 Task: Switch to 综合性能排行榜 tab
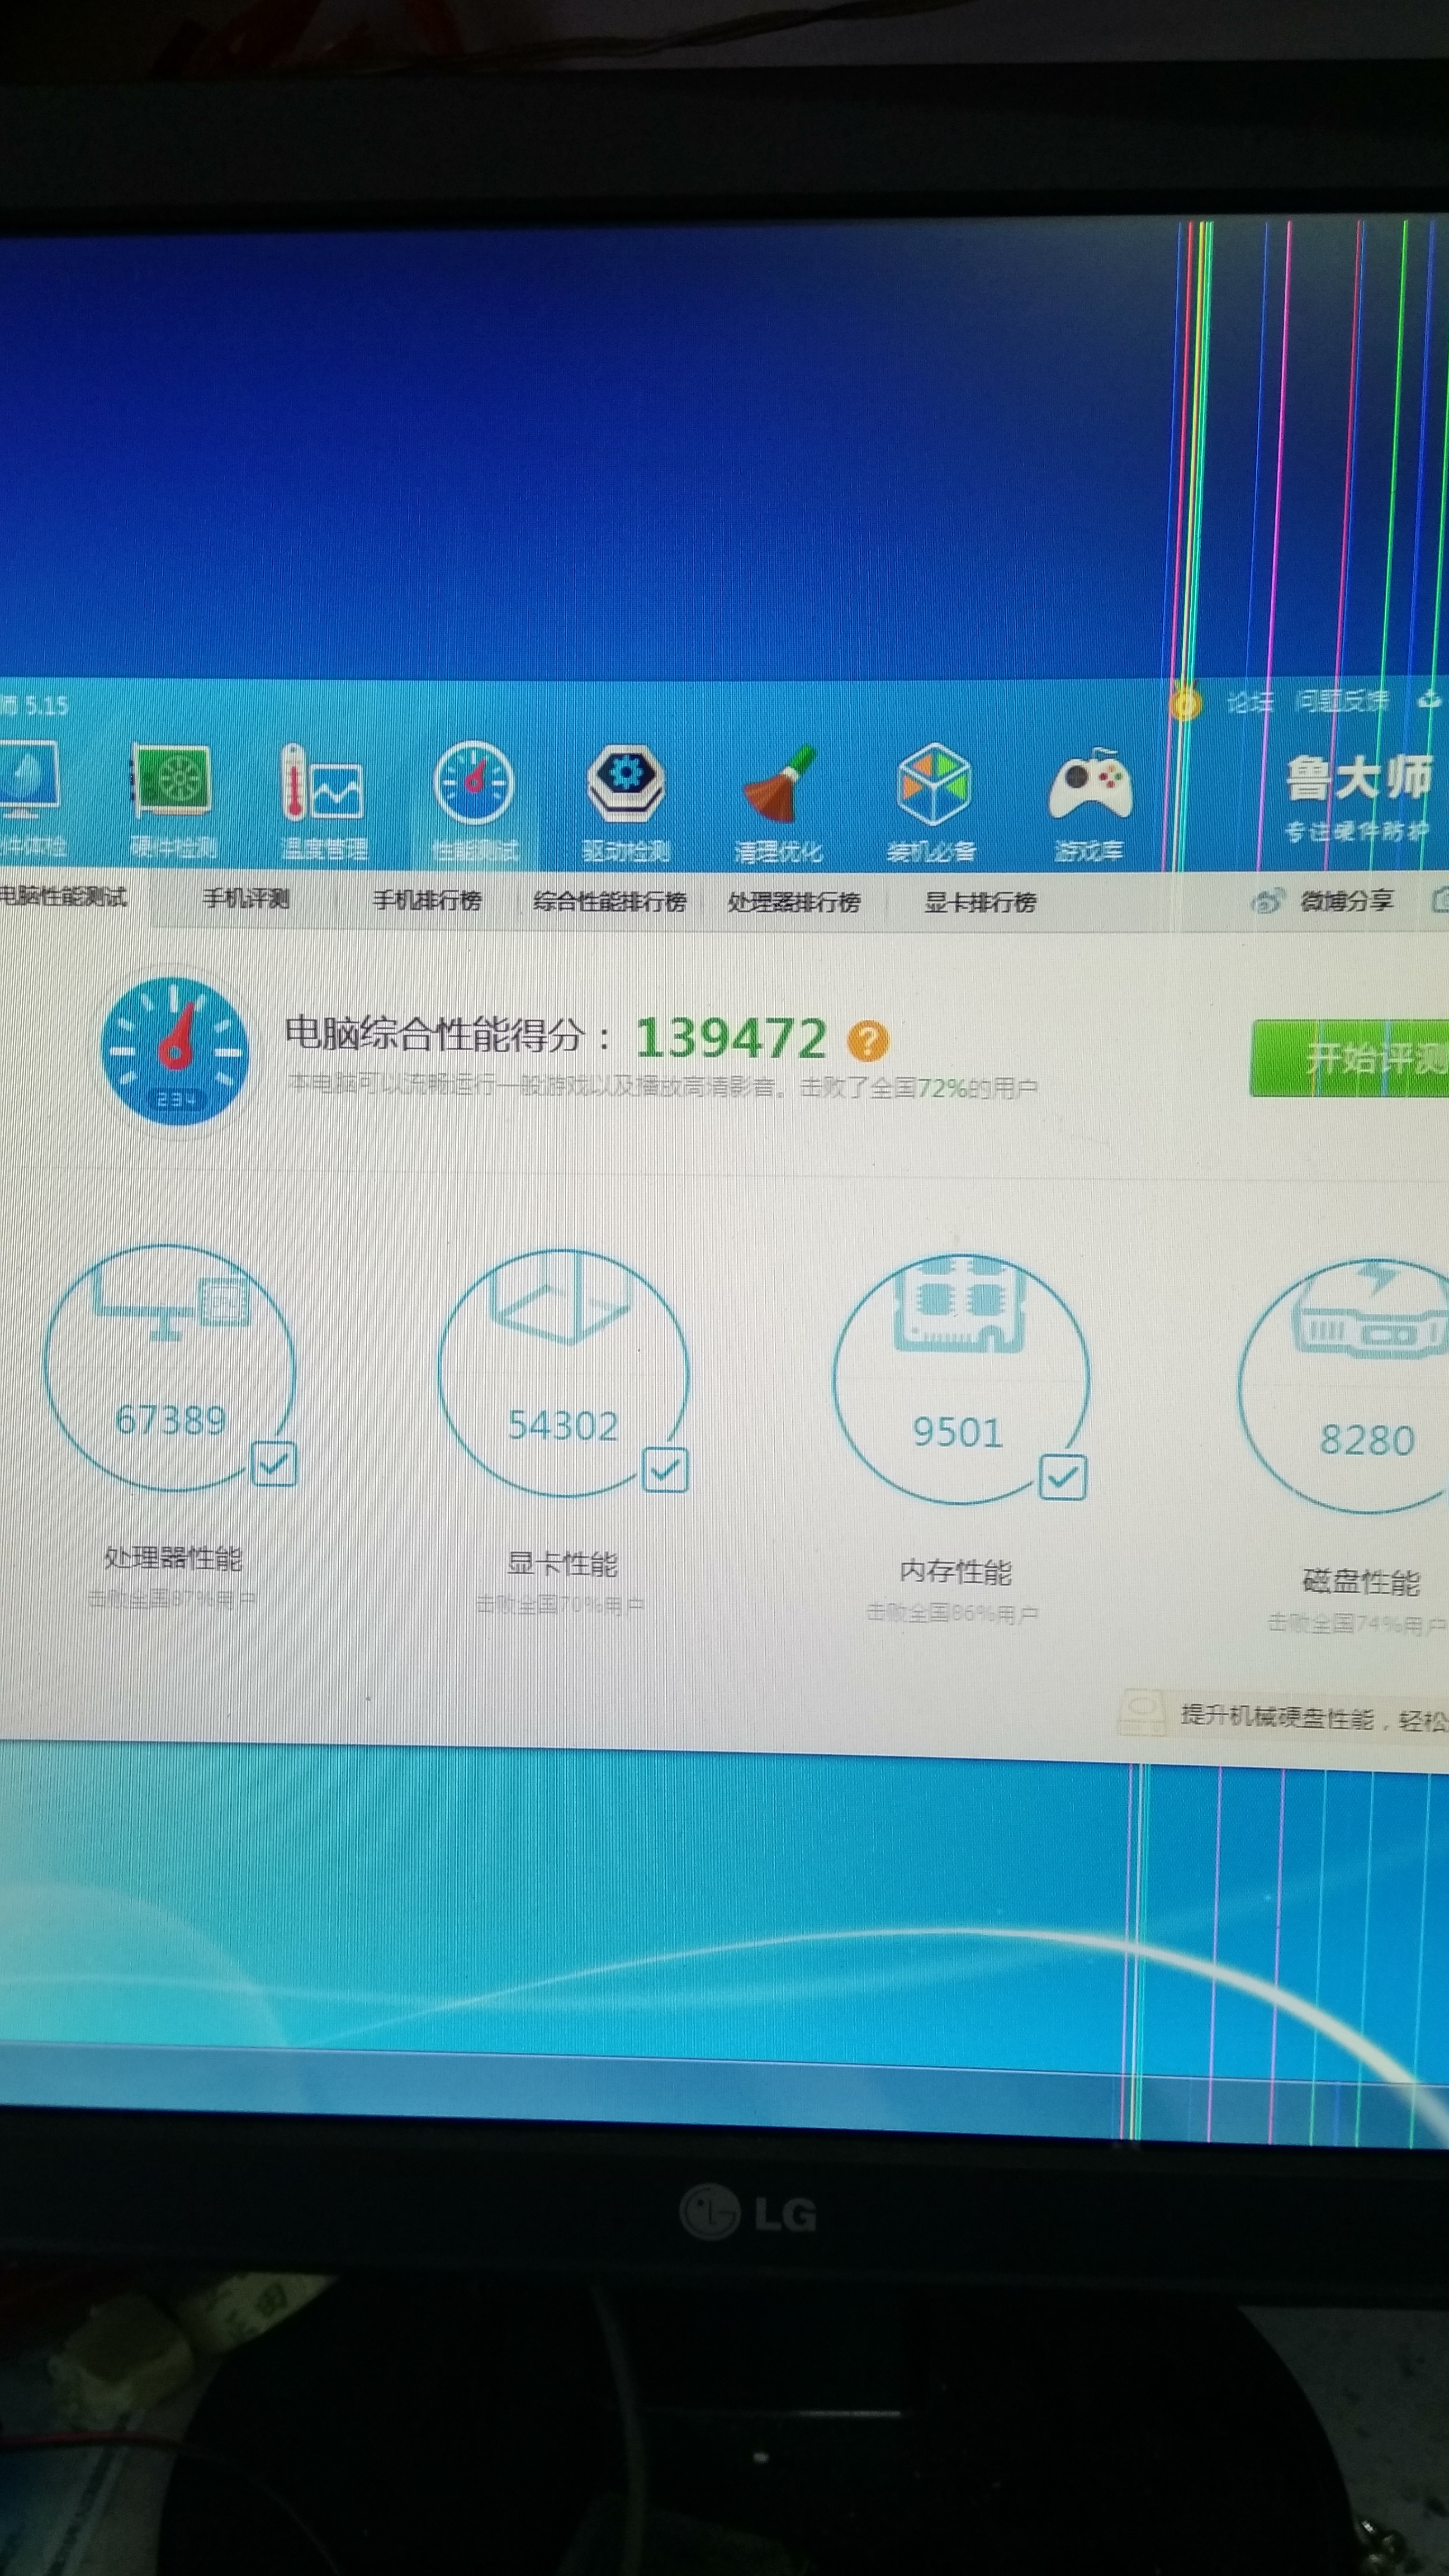pyautogui.click(x=609, y=901)
